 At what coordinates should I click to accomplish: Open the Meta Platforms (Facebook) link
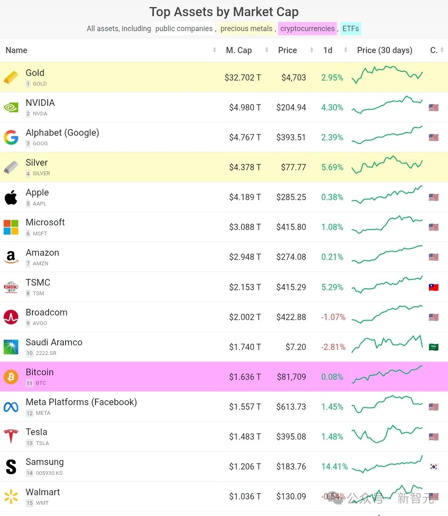coord(81,402)
